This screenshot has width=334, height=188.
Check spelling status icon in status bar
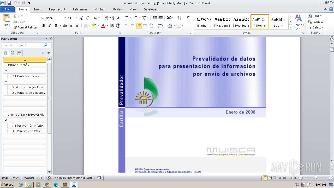[49, 178]
